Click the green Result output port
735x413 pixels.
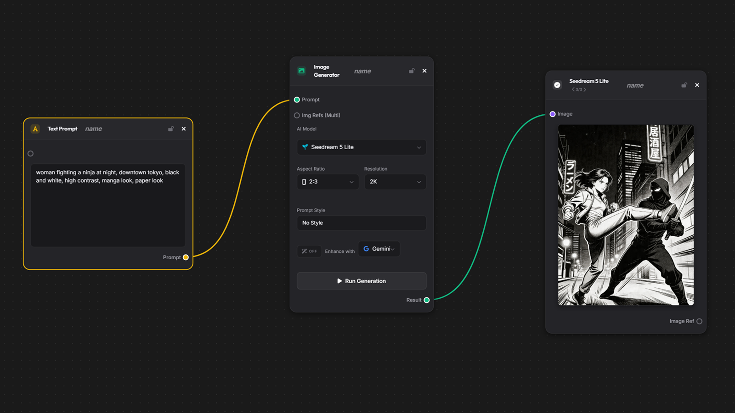pyautogui.click(x=427, y=300)
